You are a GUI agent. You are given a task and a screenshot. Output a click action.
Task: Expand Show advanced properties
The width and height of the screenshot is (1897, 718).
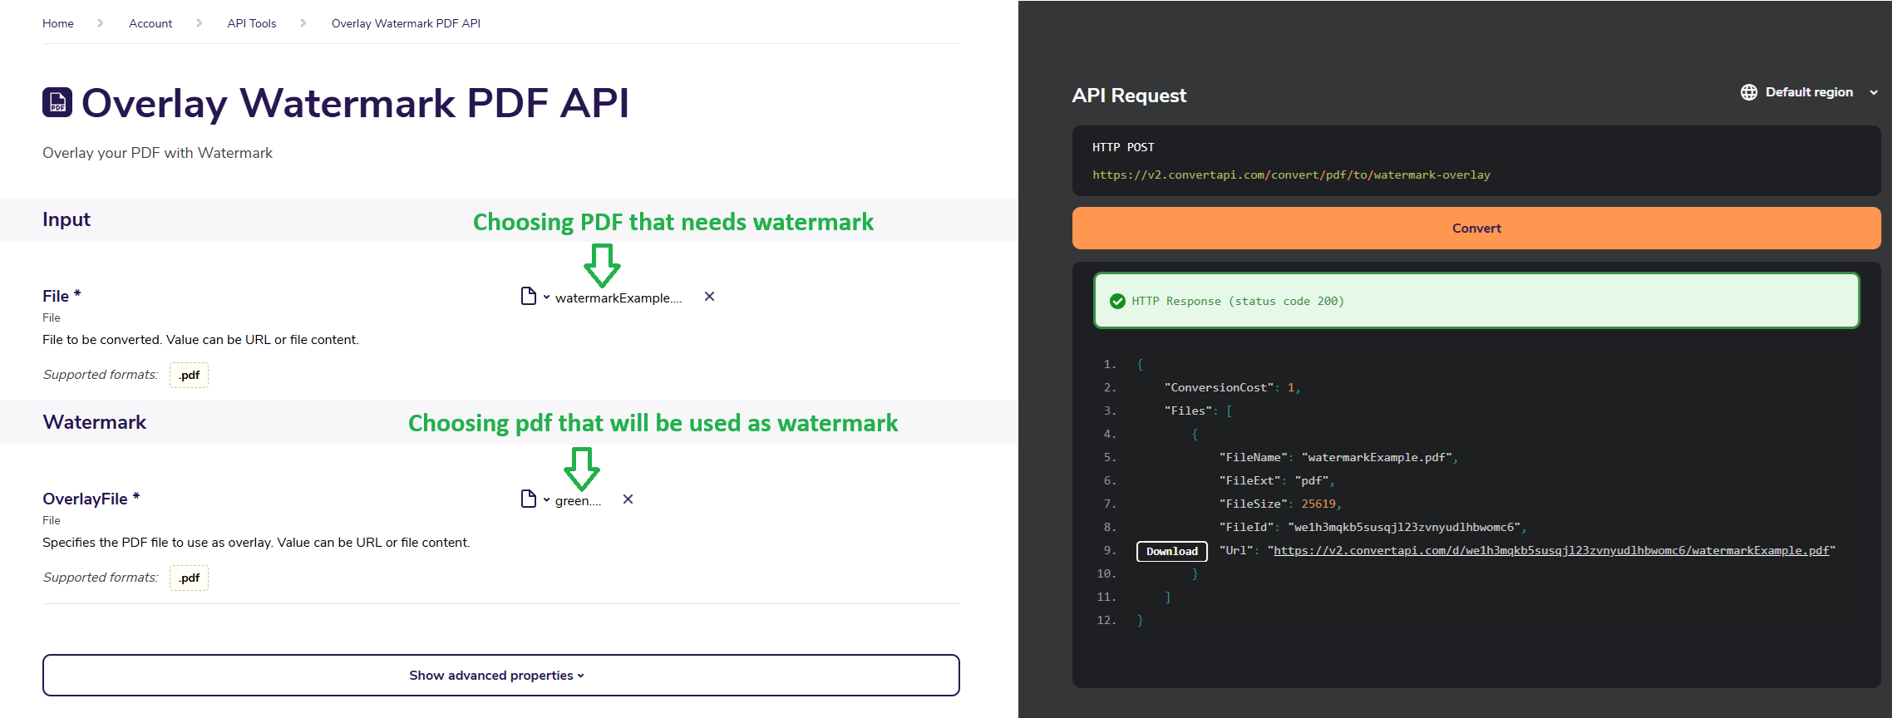[x=501, y=675]
